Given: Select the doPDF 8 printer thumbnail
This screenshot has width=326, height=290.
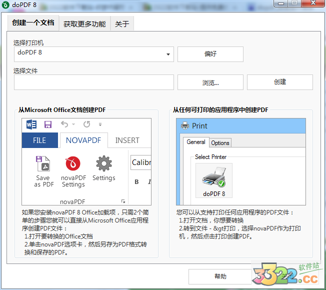Looking at the screenshot, I should click(214, 180).
